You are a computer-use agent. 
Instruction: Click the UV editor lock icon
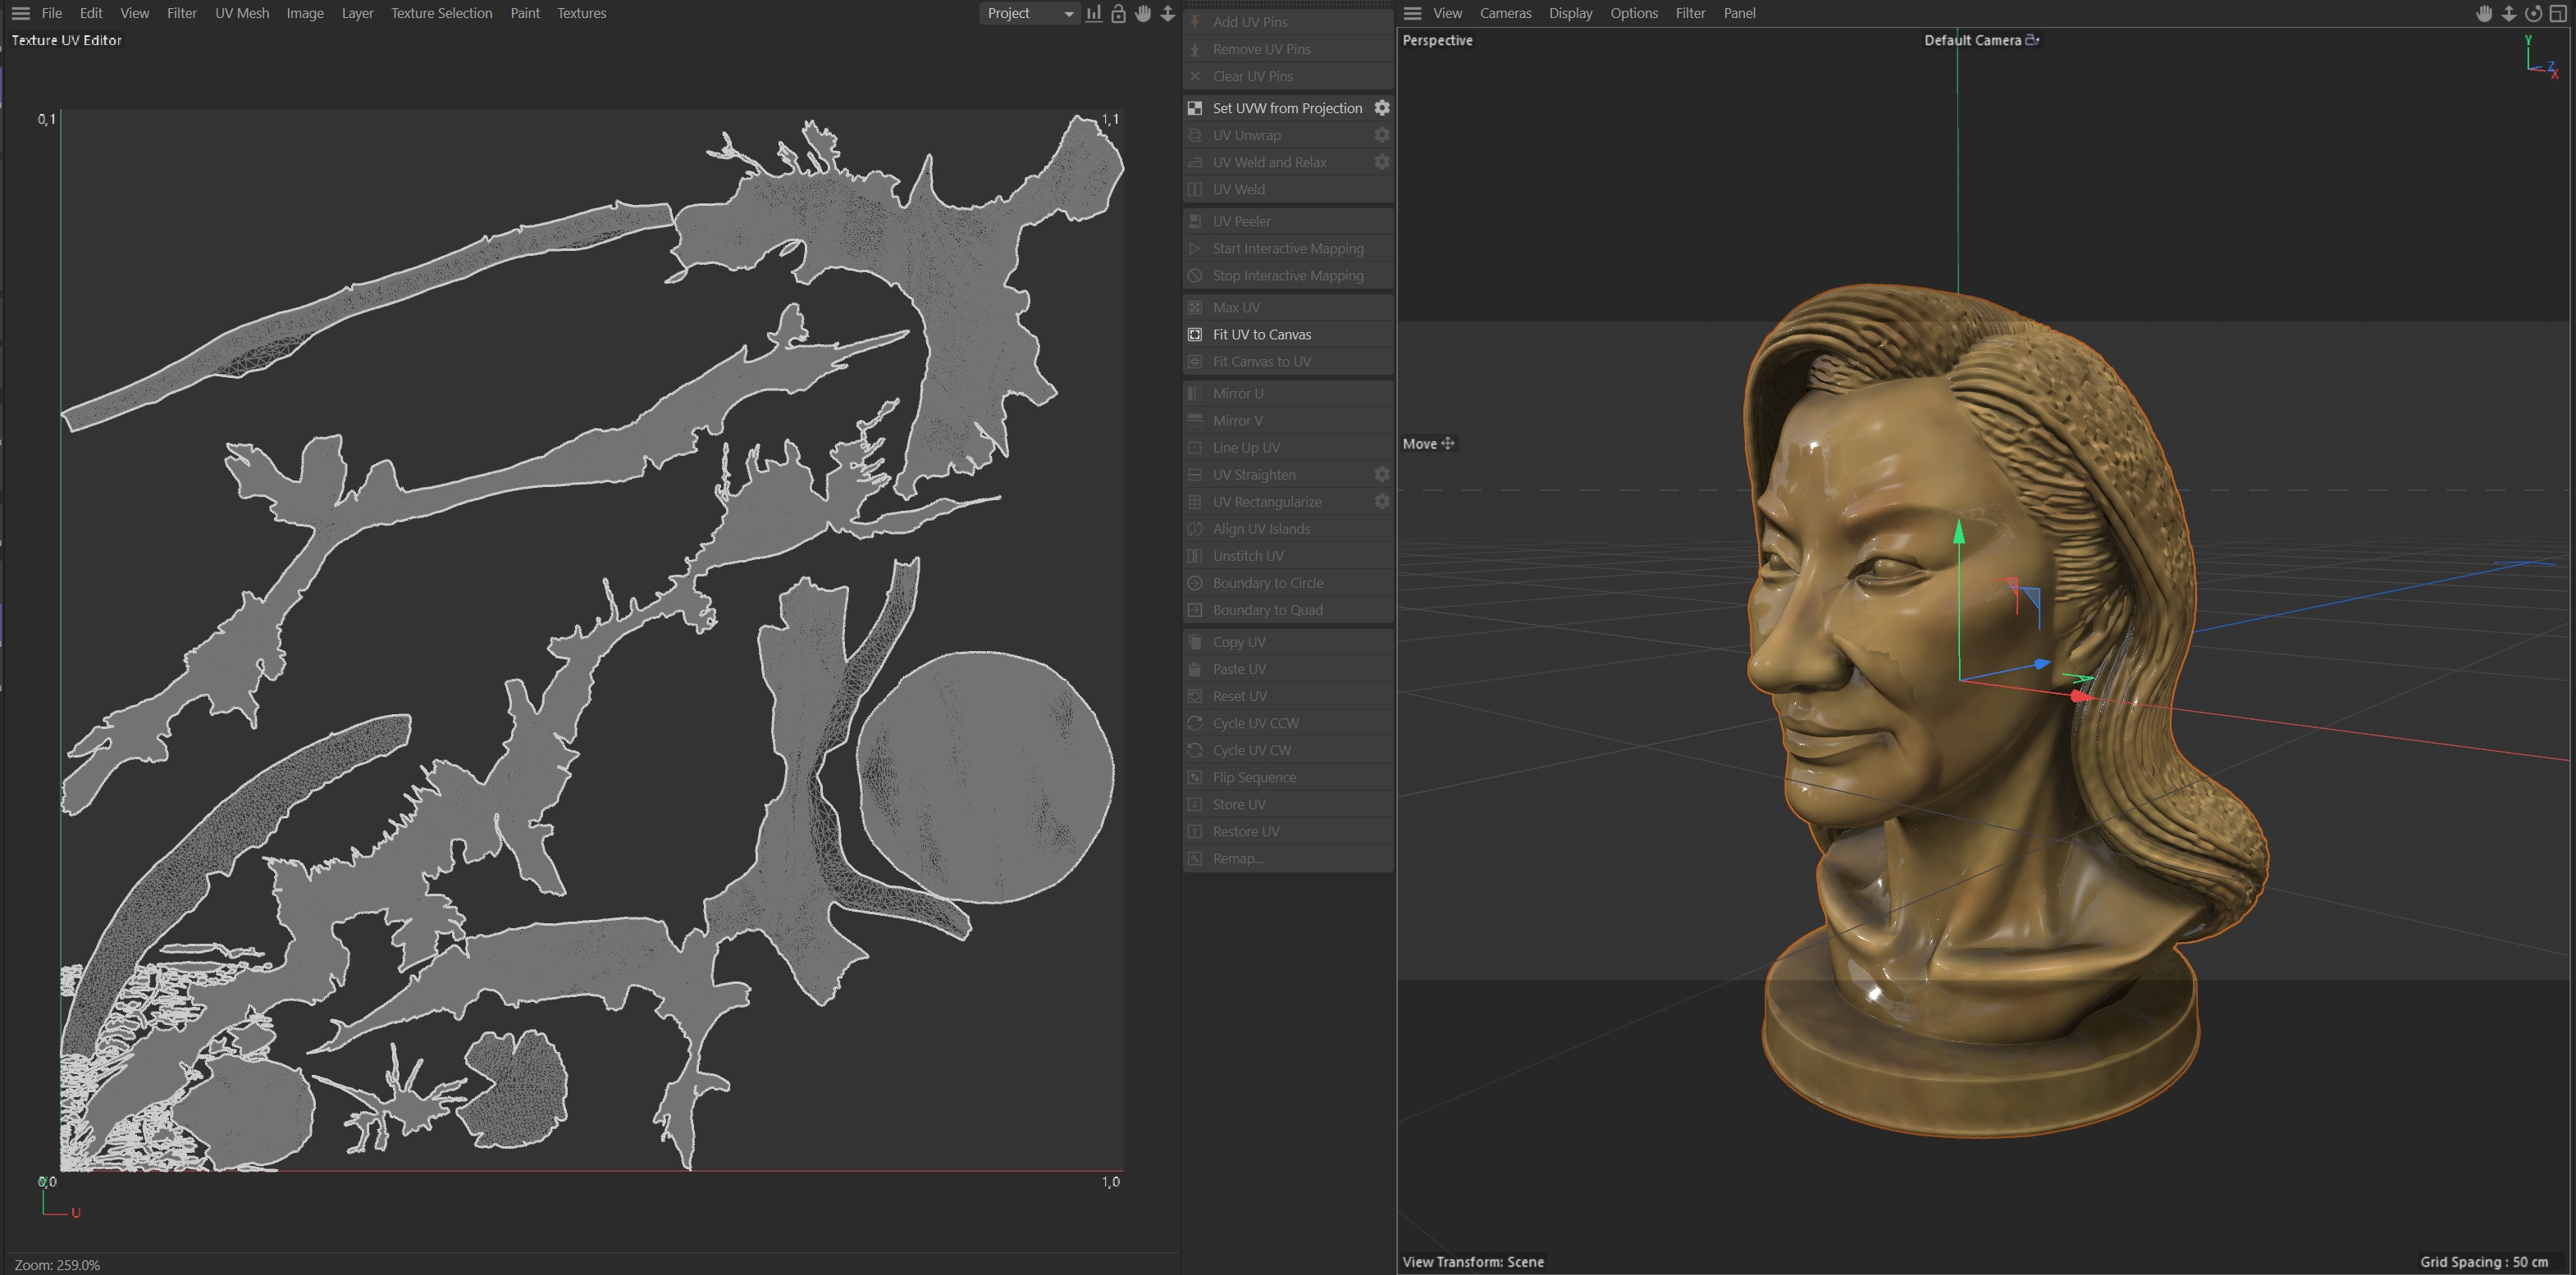click(x=1118, y=13)
